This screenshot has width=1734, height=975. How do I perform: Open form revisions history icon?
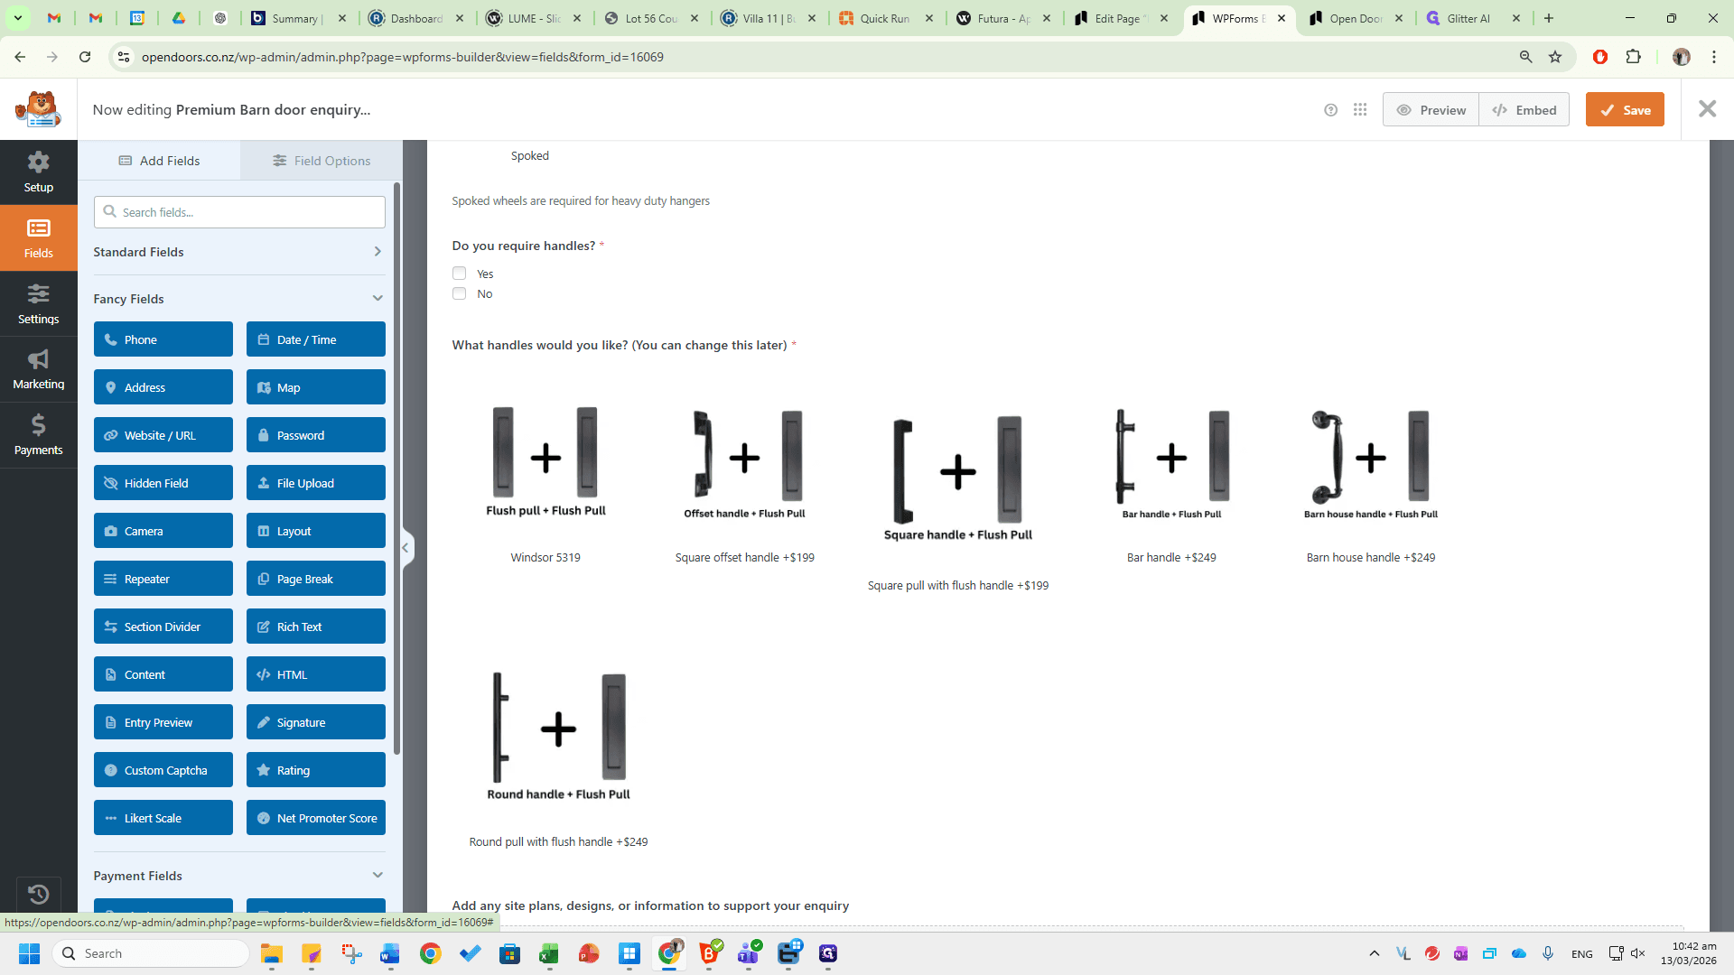click(38, 895)
